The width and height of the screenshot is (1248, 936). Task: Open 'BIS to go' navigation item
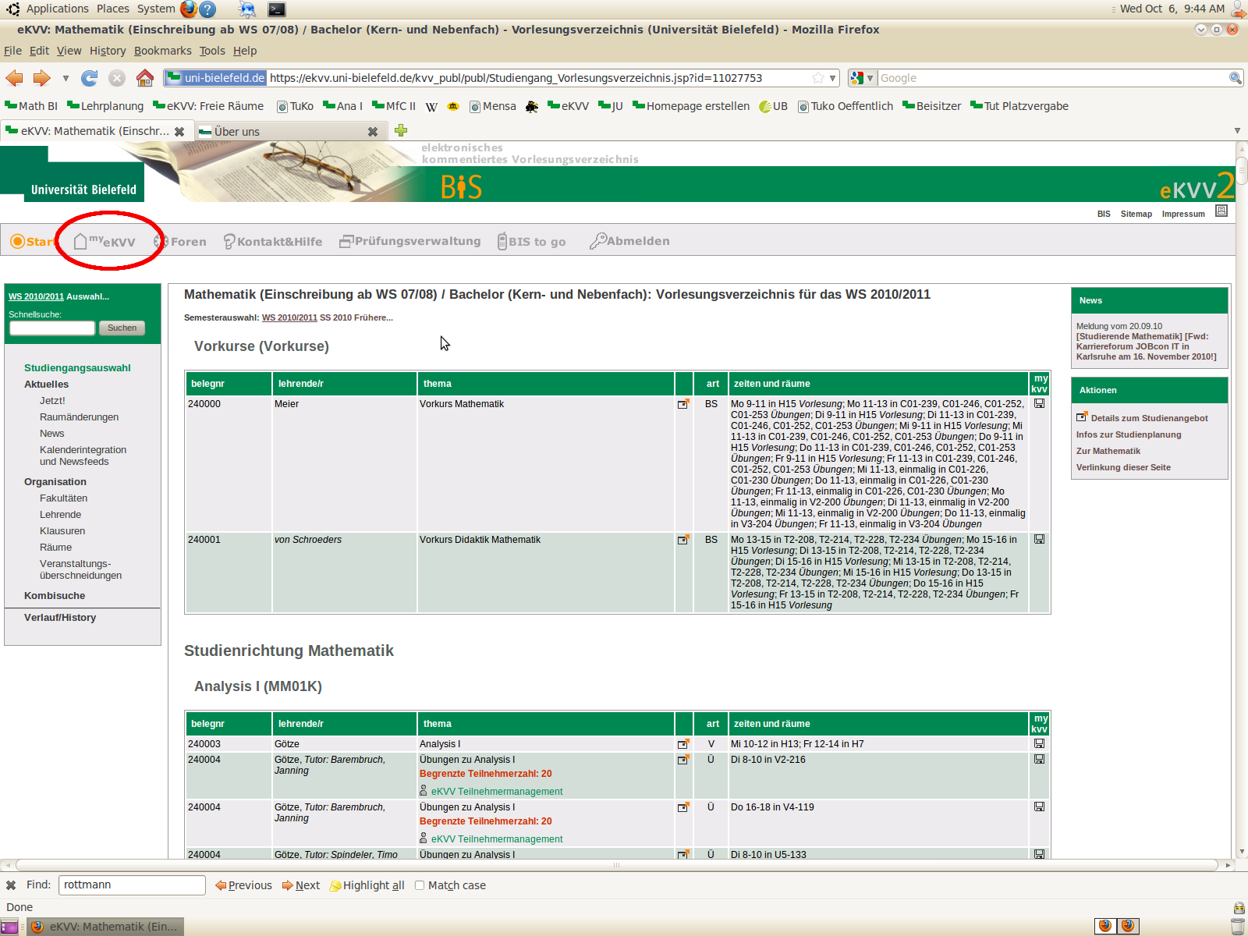click(x=532, y=242)
